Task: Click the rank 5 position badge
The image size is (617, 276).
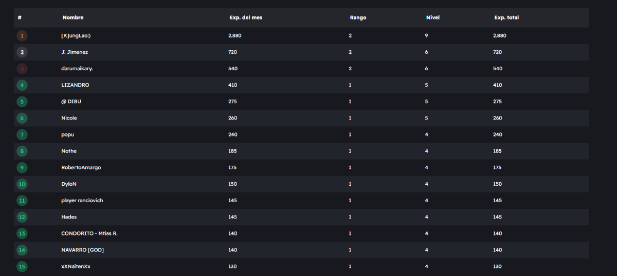Action: 22,102
